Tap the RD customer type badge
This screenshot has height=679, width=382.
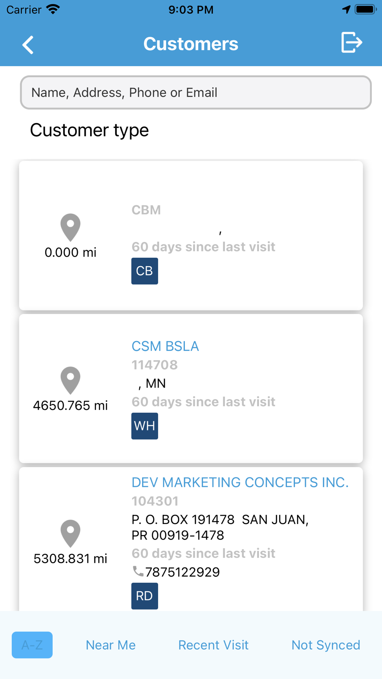[145, 596]
